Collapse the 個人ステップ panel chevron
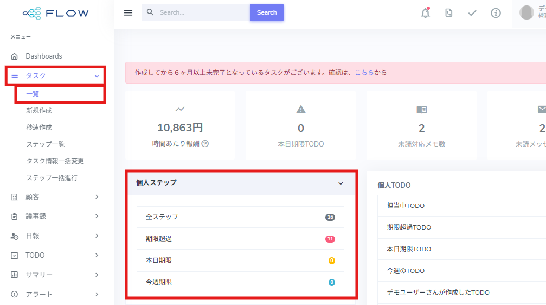The image size is (546, 305). point(341,183)
